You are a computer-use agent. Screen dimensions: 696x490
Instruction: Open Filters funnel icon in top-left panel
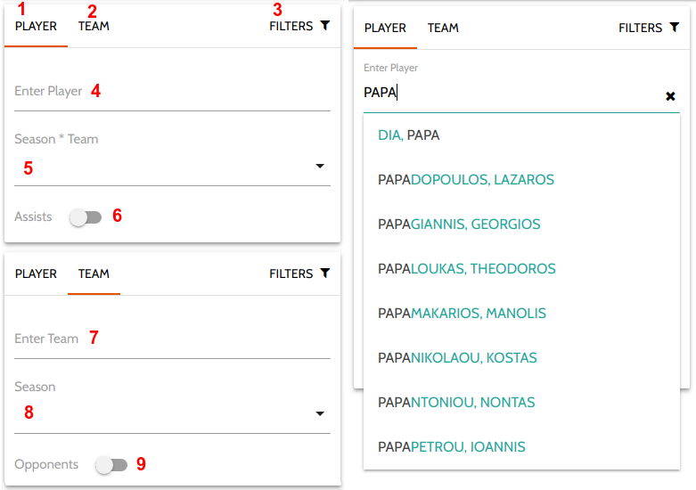click(325, 26)
